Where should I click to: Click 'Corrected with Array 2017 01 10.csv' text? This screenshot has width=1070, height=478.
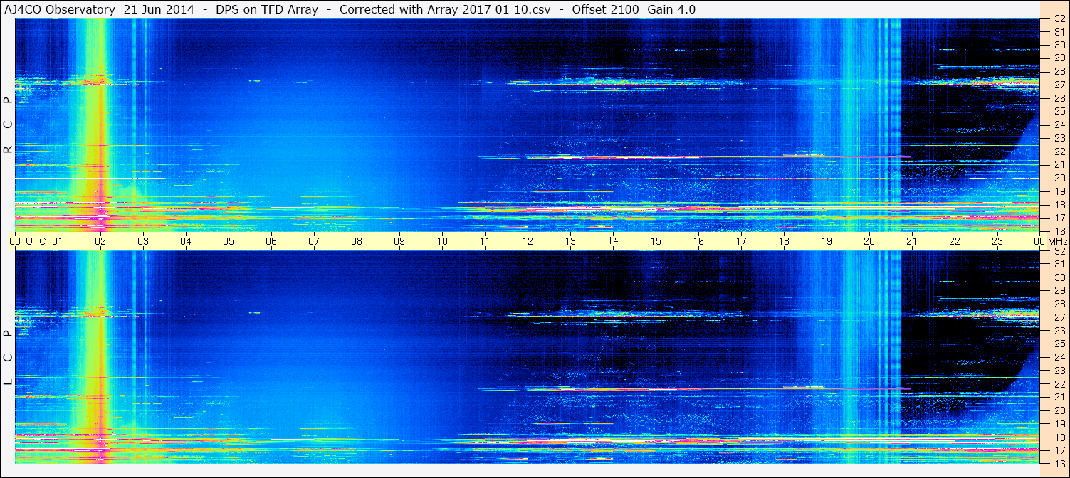pyautogui.click(x=445, y=9)
